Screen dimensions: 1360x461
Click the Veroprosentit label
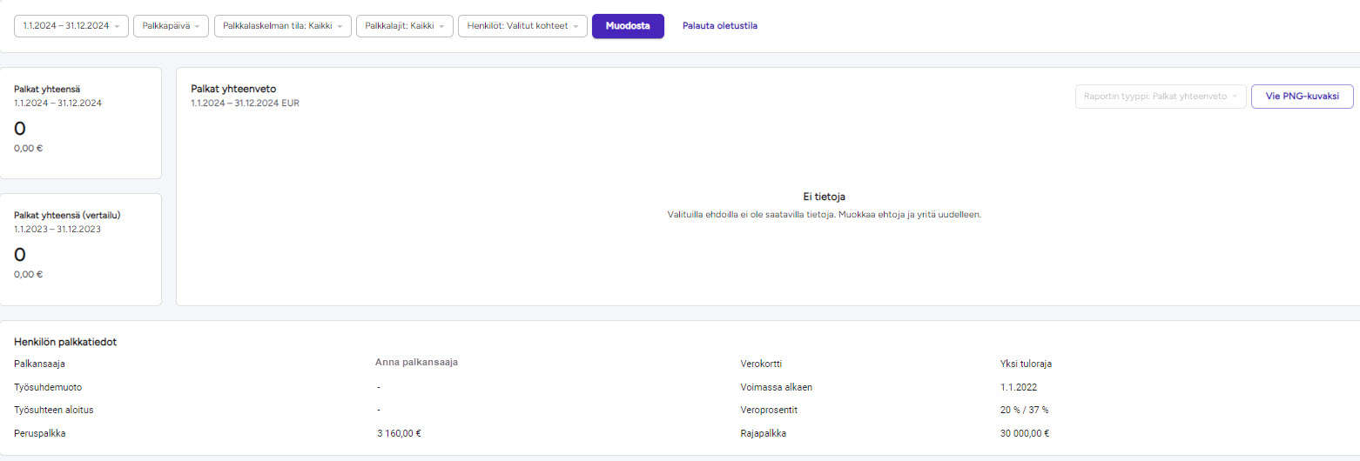coord(768,410)
